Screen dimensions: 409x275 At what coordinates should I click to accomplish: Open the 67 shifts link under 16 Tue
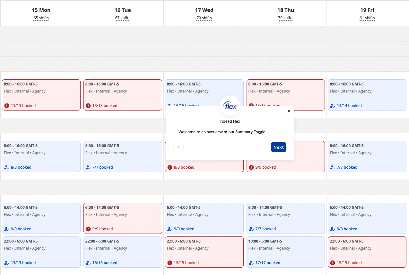pos(123,18)
